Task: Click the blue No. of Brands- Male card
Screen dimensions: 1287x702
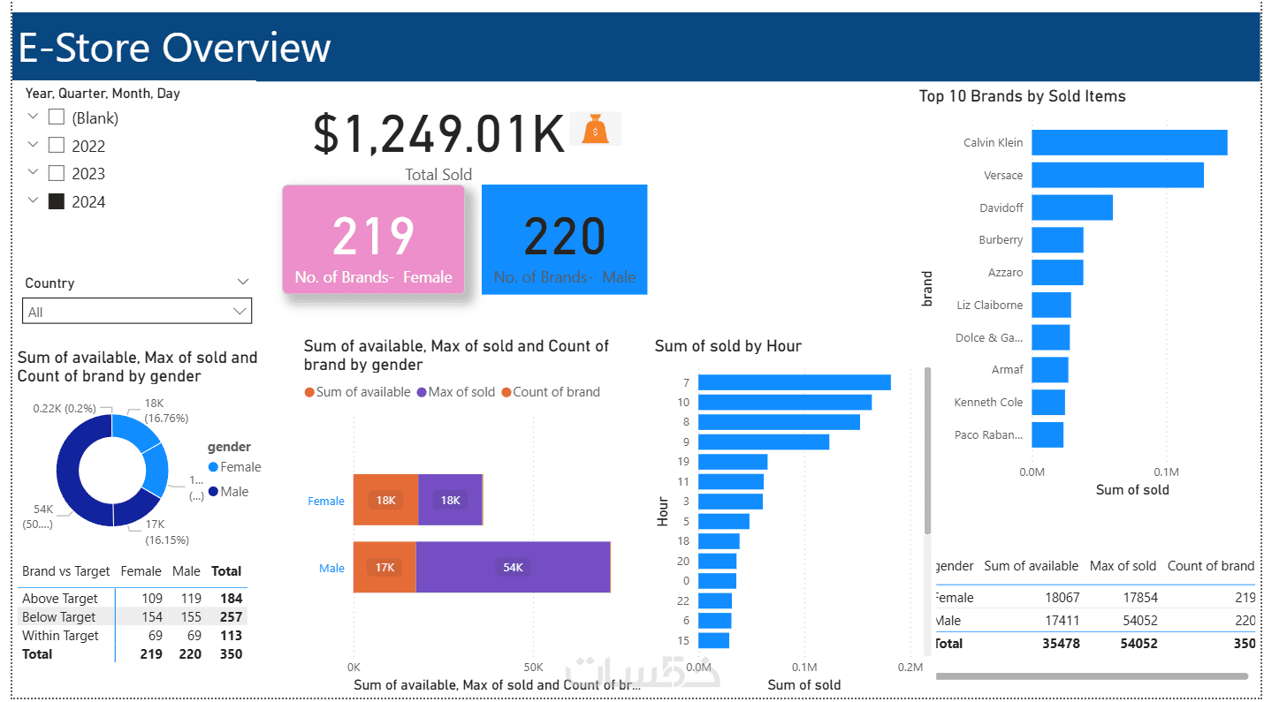Action: point(564,239)
